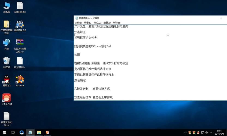The height and width of the screenshot is (136, 227).
Task: Select the 安装说明.txt desktop file
Action: (x=20, y=7)
